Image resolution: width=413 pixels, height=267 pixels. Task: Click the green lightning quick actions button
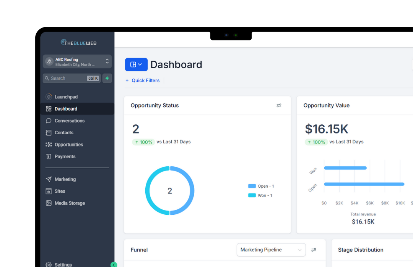(x=107, y=78)
